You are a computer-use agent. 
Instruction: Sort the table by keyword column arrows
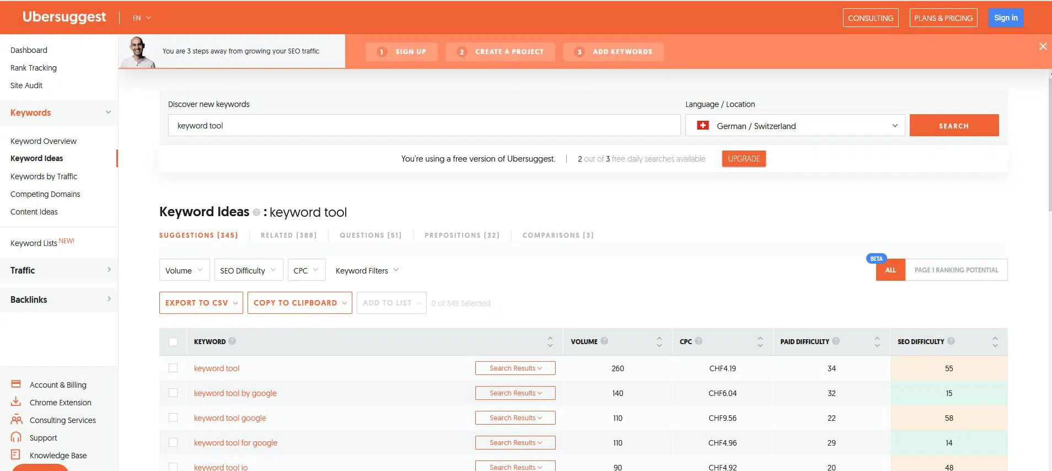(550, 341)
